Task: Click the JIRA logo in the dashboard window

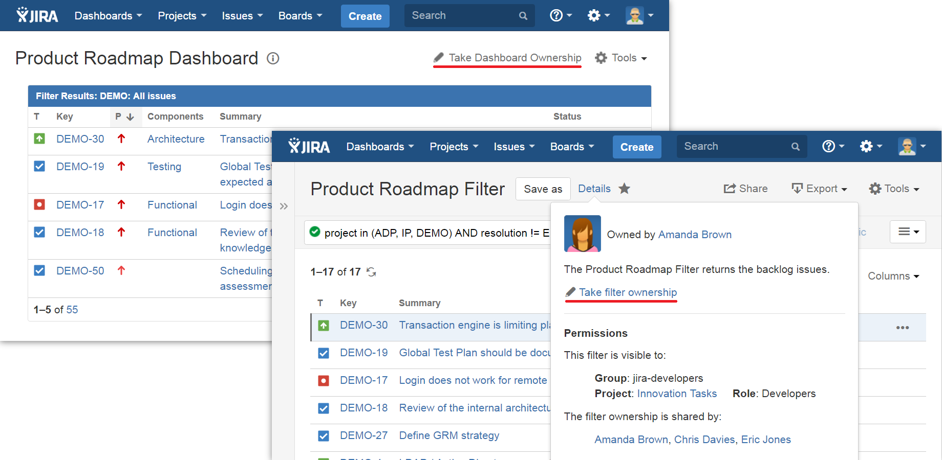Action: coord(37,15)
